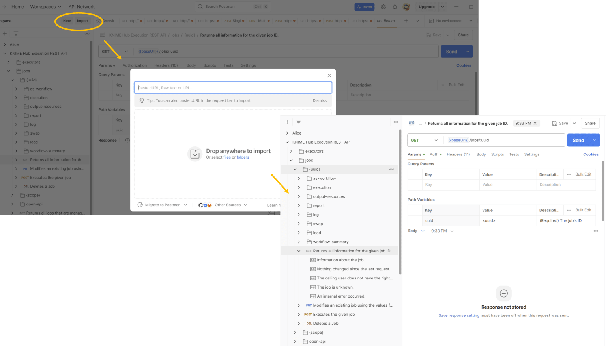Viewport: 606px width, 346px height.
Task: Open the Send options arrow in right panel
Action: [595, 140]
